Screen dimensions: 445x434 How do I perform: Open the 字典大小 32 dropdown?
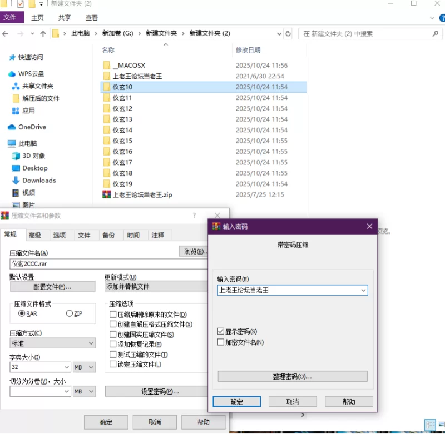[67, 367]
